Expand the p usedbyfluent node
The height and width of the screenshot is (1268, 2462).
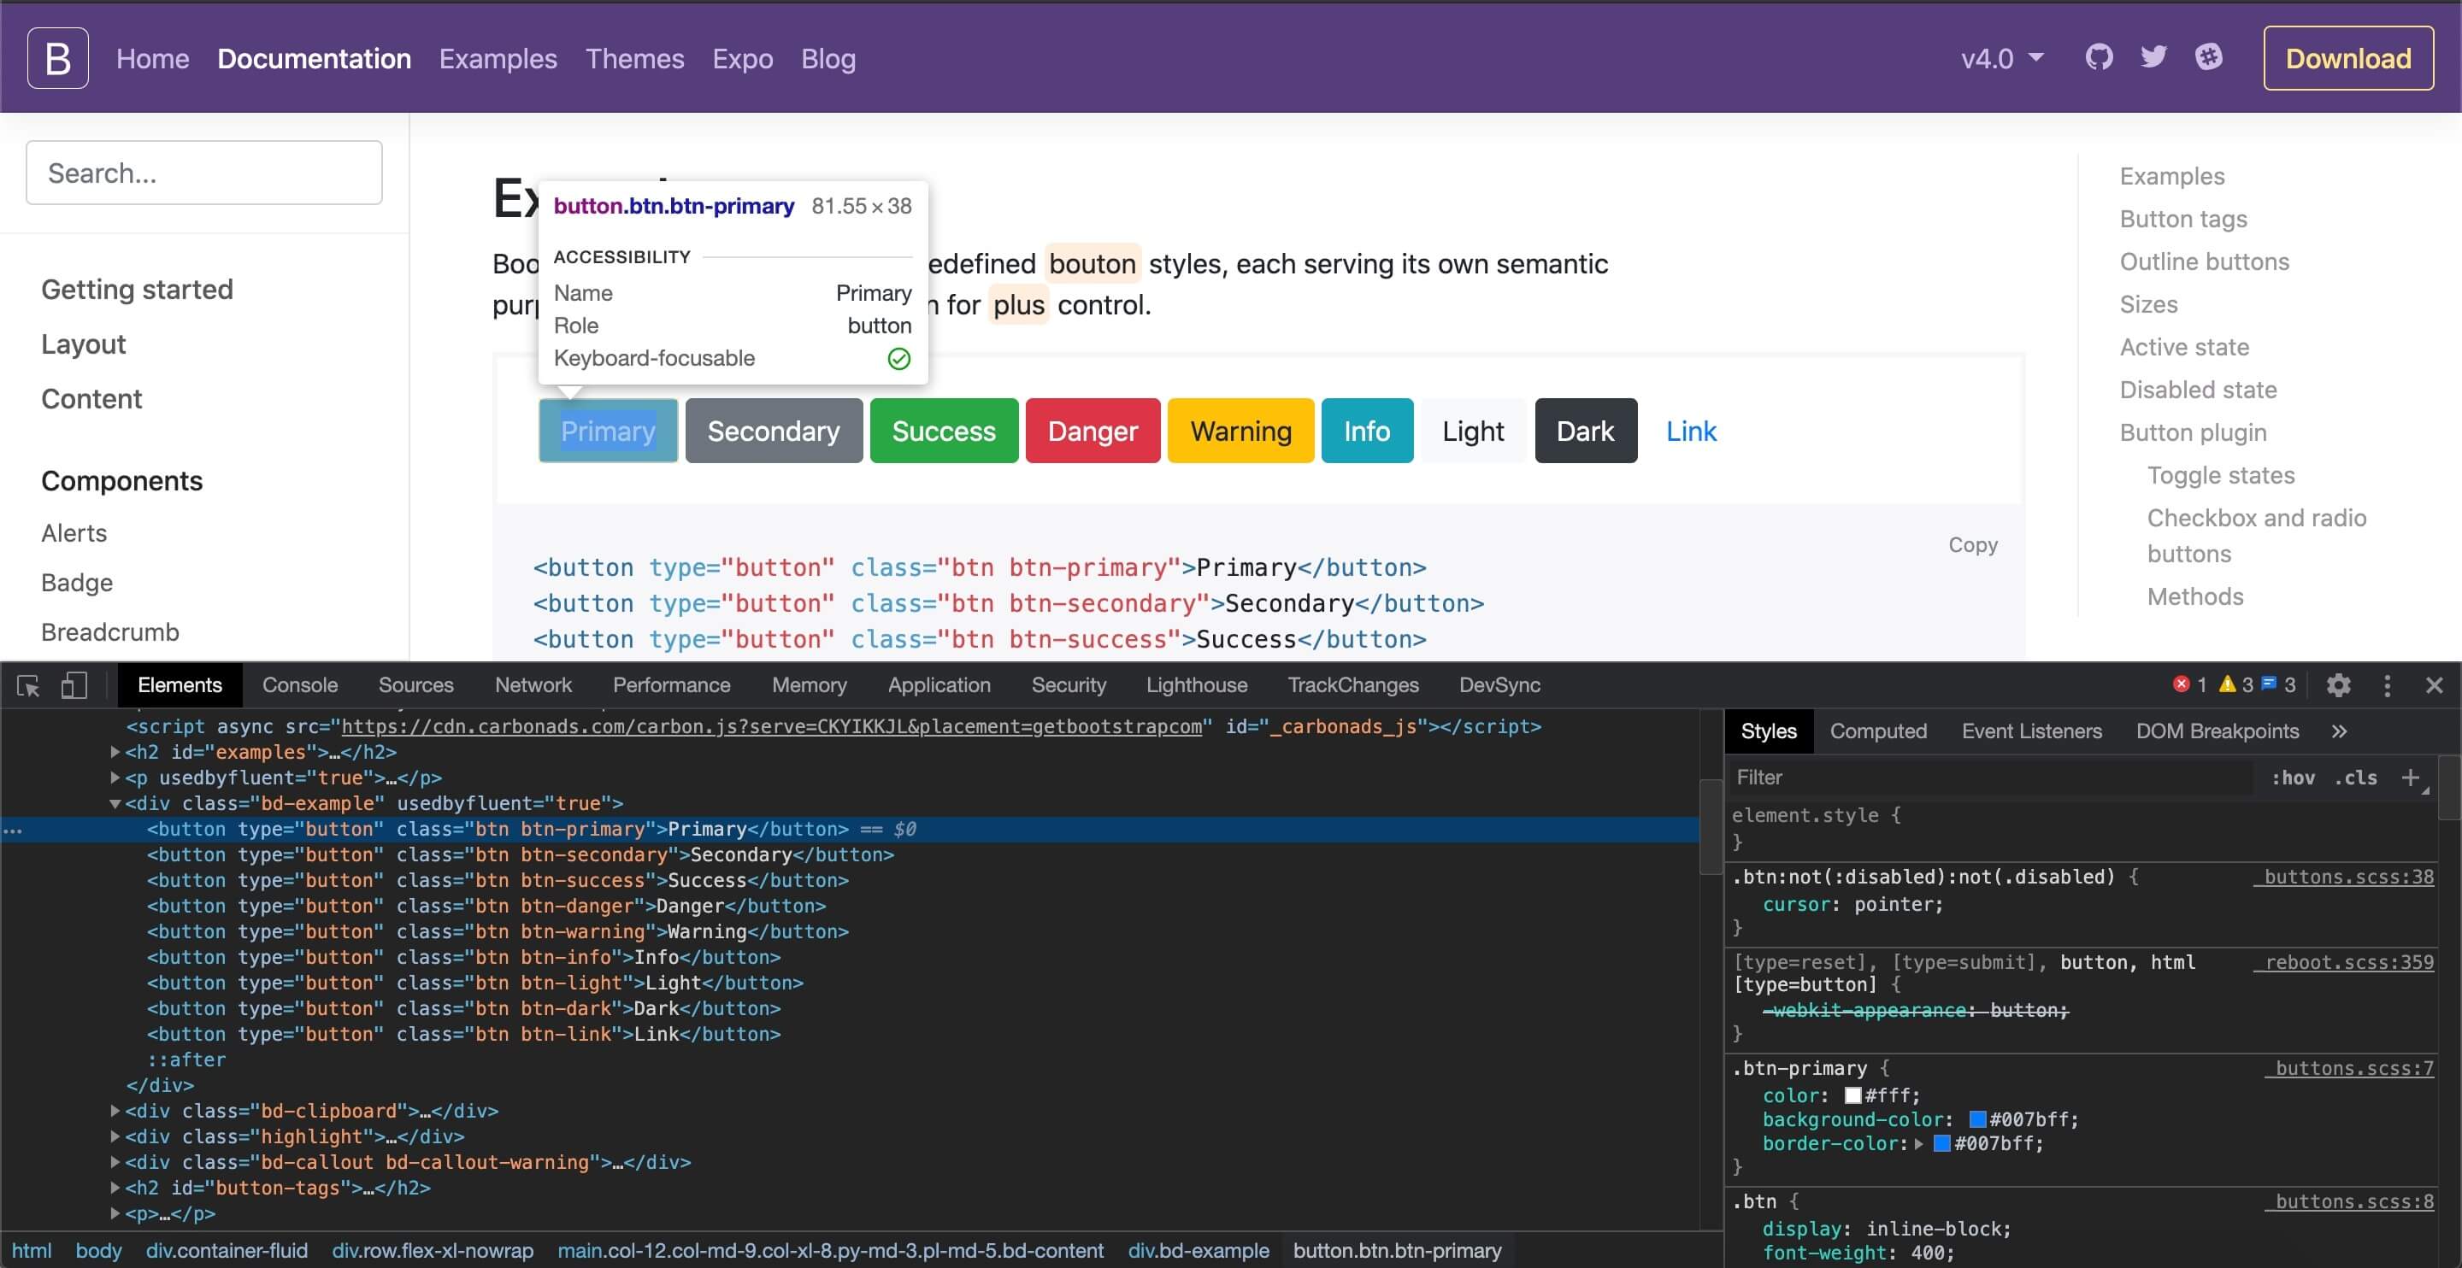click(115, 778)
